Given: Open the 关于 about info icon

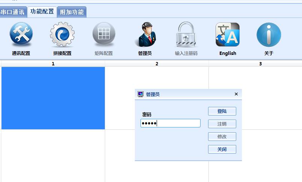Looking at the screenshot, I should pos(269,35).
